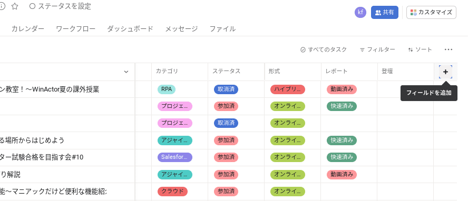Select the クラウド category tag

click(x=172, y=191)
